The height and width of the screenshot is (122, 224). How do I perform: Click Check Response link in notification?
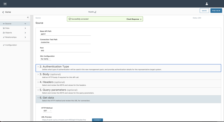tap(133, 19)
